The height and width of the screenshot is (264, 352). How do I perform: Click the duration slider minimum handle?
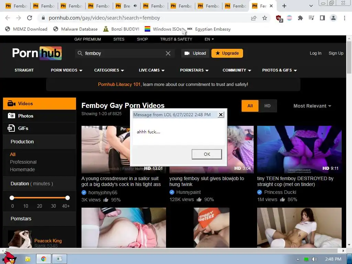coord(12,198)
